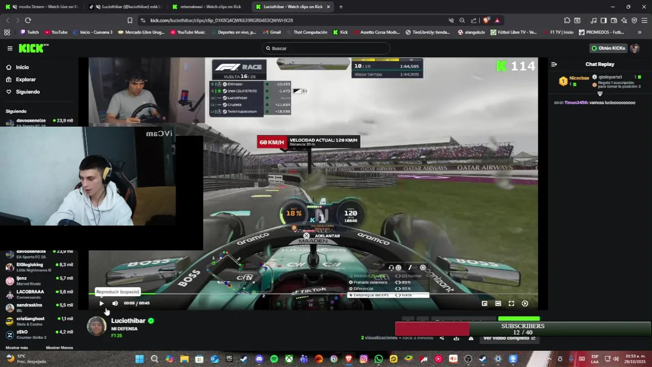Switch to the rroobs Stream browser tab
652x367 pixels.
(41, 7)
